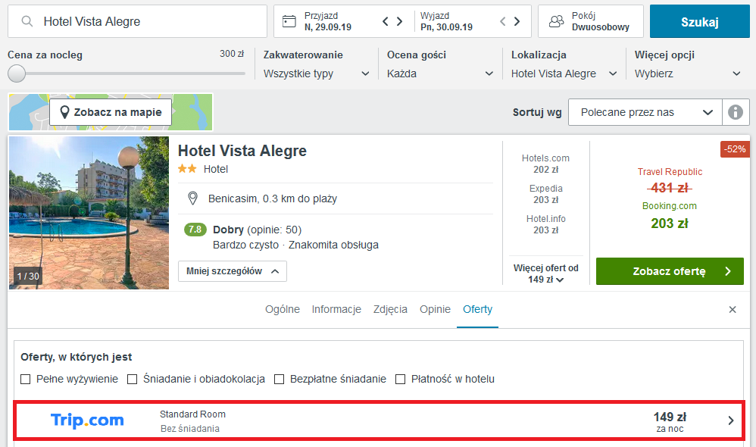Collapse details with Mniej szczegółów
The image size is (756, 447).
tap(233, 271)
